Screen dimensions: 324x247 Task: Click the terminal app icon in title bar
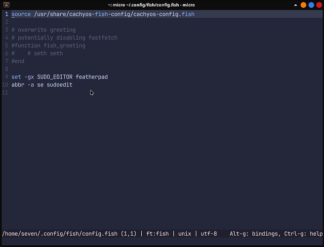pos(6,5)
